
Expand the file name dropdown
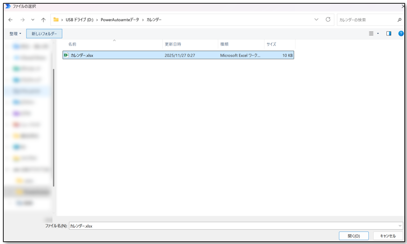click(x=400, y=226)
